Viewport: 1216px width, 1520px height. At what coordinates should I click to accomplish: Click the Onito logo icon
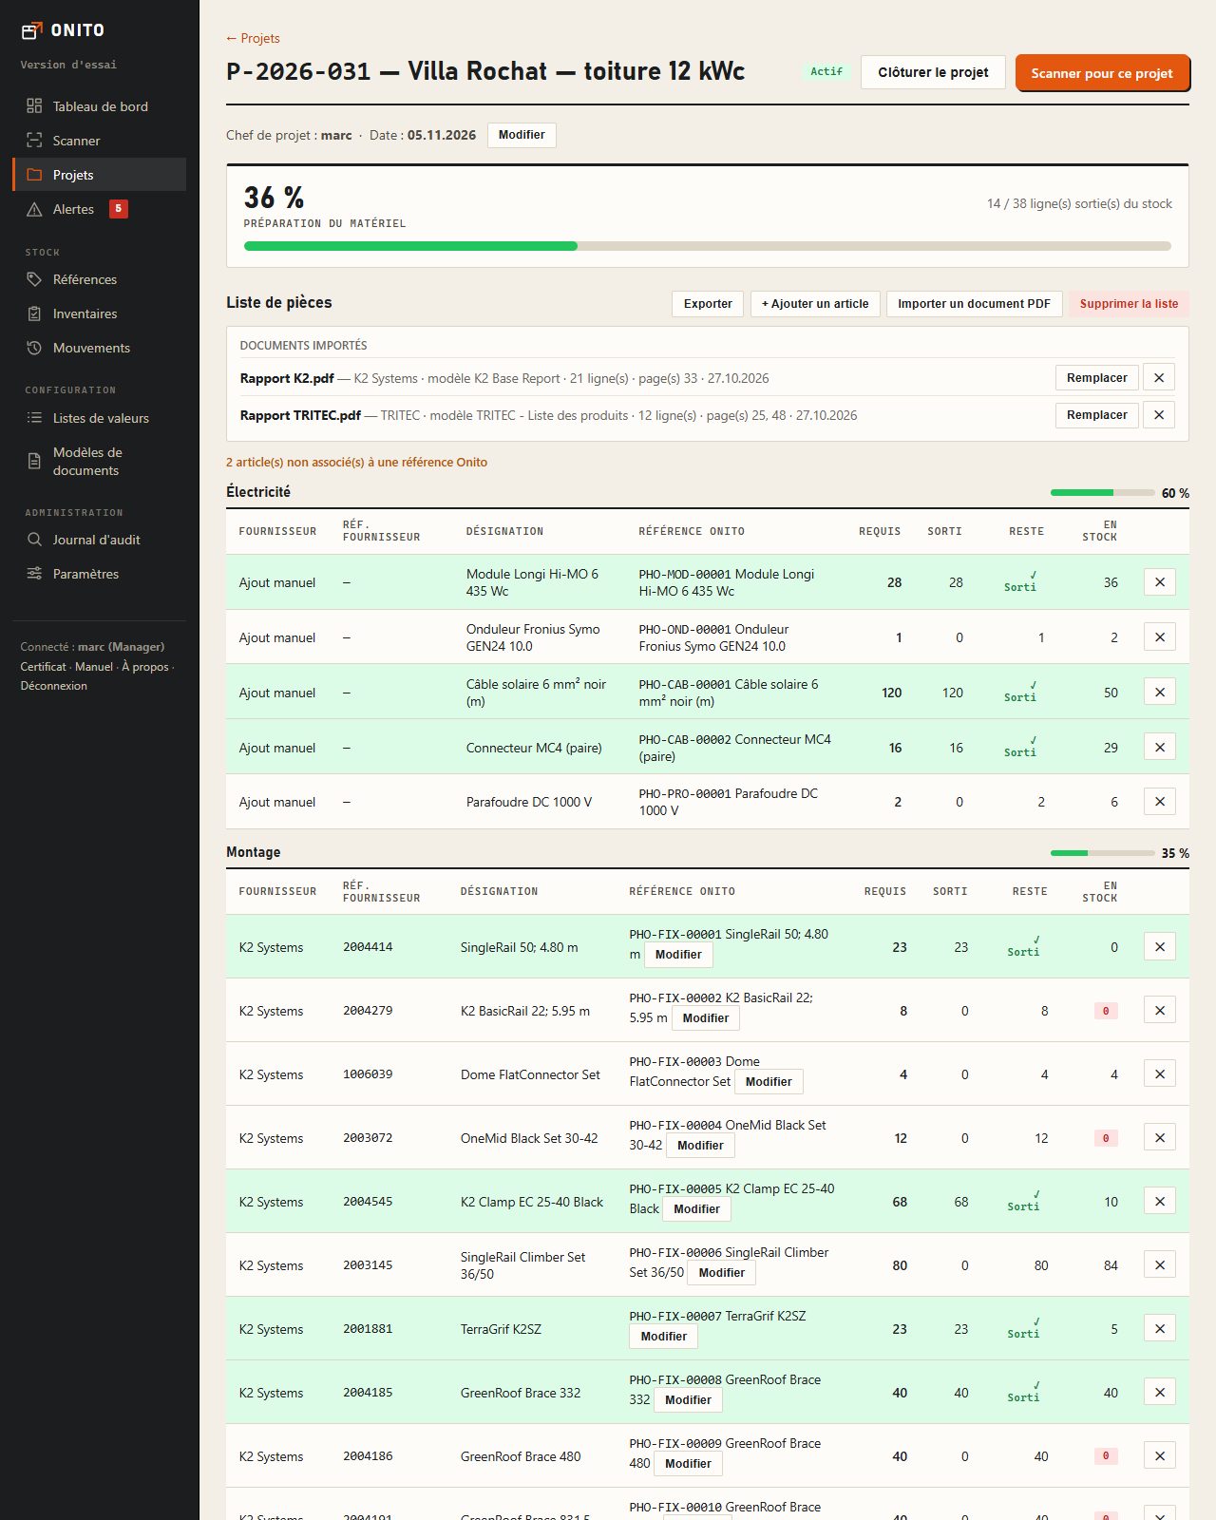point(32,30)
